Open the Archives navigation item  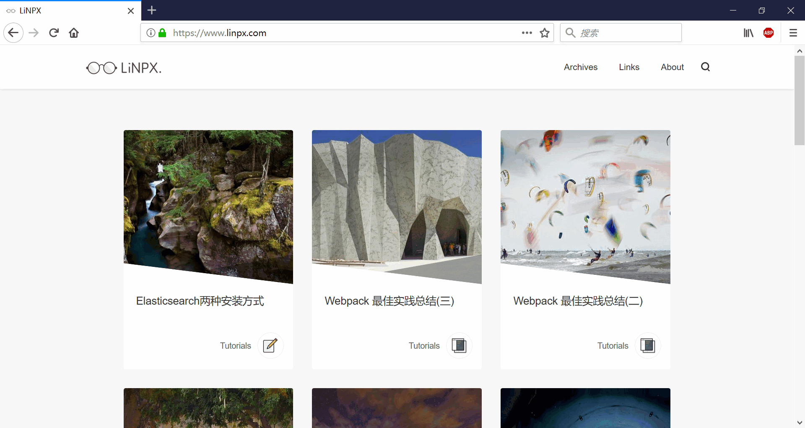(x=580, y=67)
